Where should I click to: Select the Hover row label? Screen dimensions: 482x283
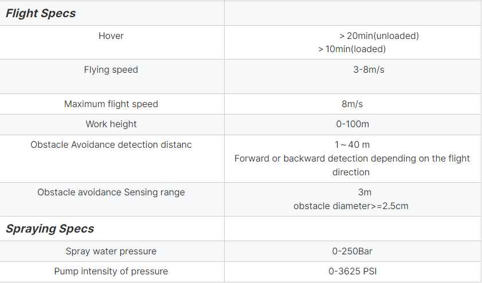click(x=111, y=36)
